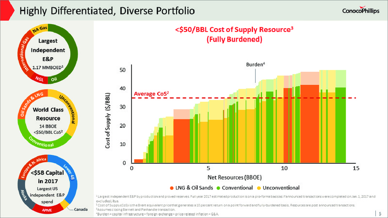Click the short orange bar near zero resources

tap(139, 161)
